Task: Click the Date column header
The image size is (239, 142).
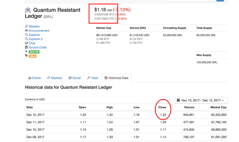Action: [30, 107]
